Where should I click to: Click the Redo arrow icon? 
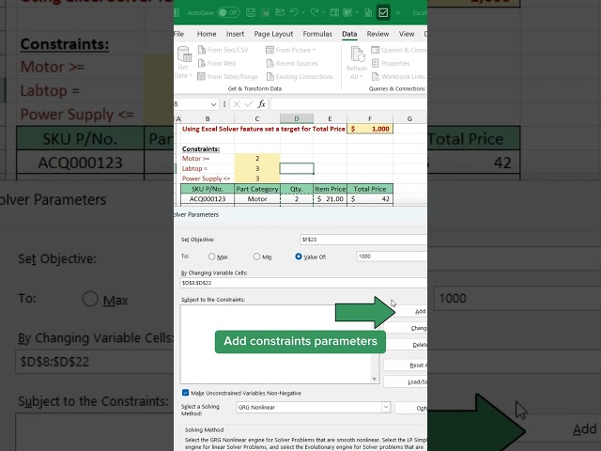[x=315, y=12]
